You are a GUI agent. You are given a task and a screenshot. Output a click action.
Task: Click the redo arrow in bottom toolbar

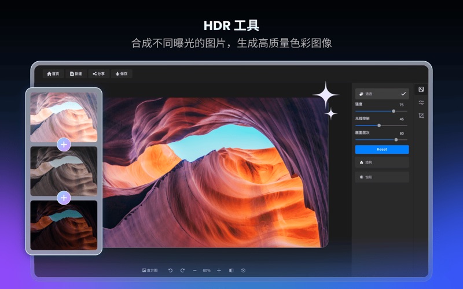coord(182,271)
